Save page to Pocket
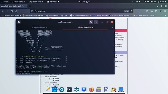The width and height of the screenshot is (168, 94). click(147, 11)
